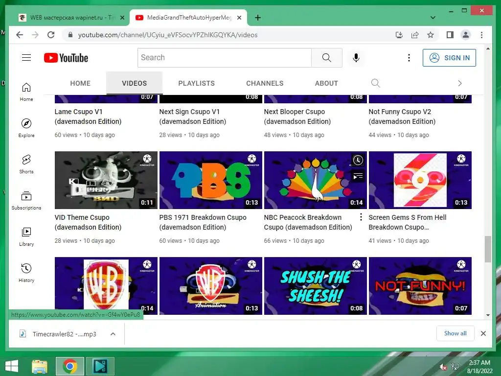Click the Chrome address bar URL
501x376 pixels.
[168, 35]
